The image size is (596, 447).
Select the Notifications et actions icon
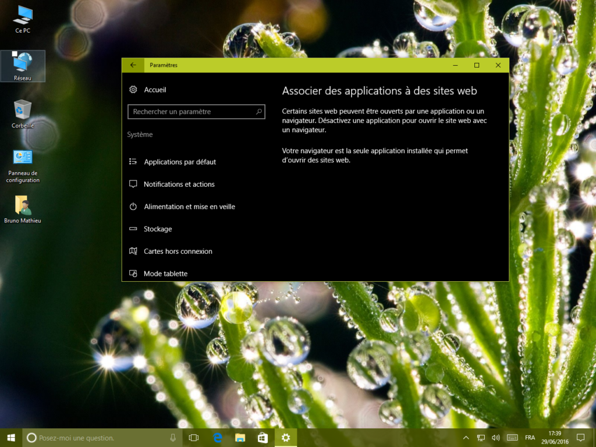133,184
